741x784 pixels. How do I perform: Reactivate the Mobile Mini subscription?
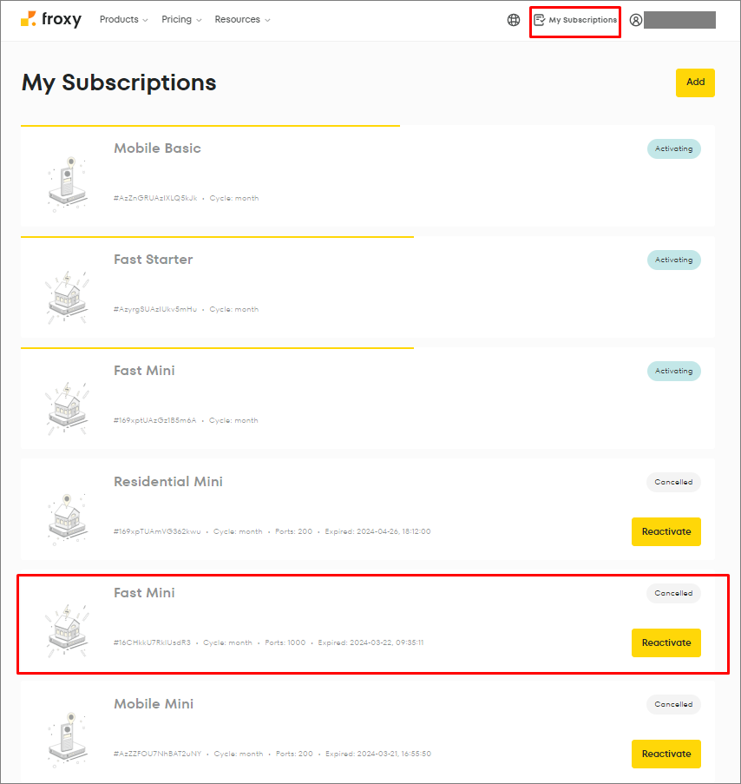666,754
